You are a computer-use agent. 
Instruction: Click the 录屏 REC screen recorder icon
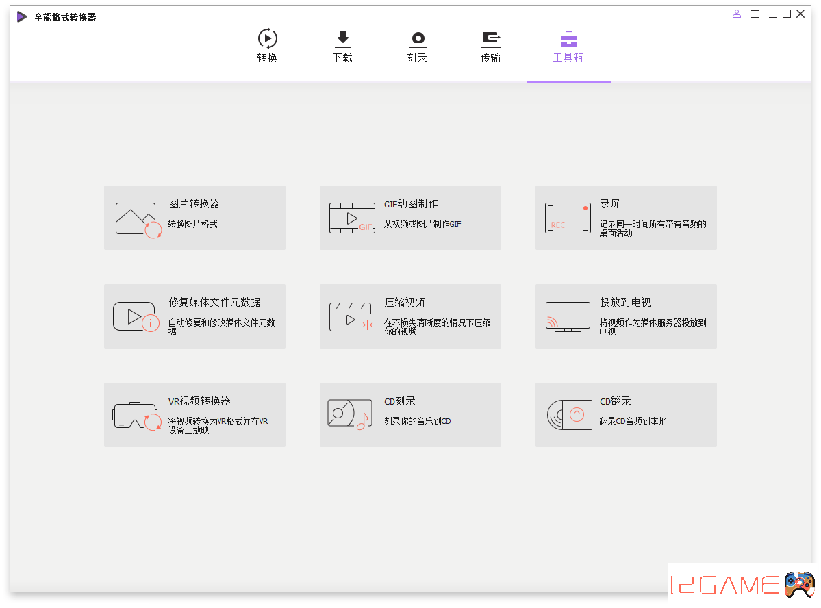tap(568, 218)
